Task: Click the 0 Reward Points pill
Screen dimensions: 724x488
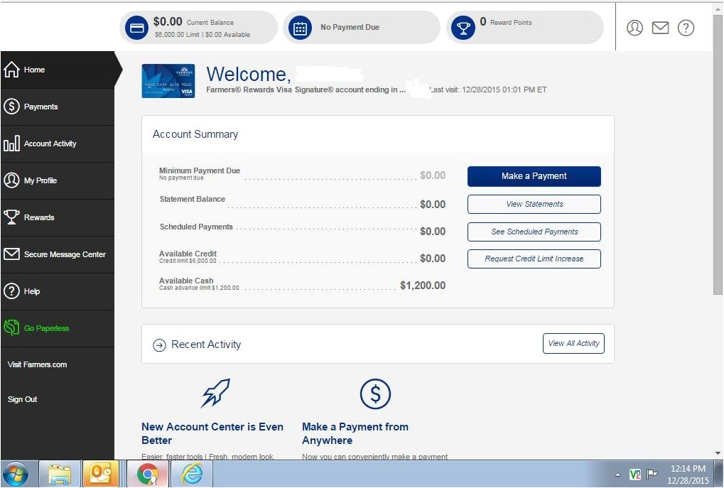Action: [x=525, y=28]
